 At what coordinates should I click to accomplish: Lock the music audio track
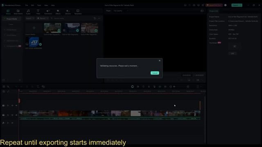click(x=8, y=123)
